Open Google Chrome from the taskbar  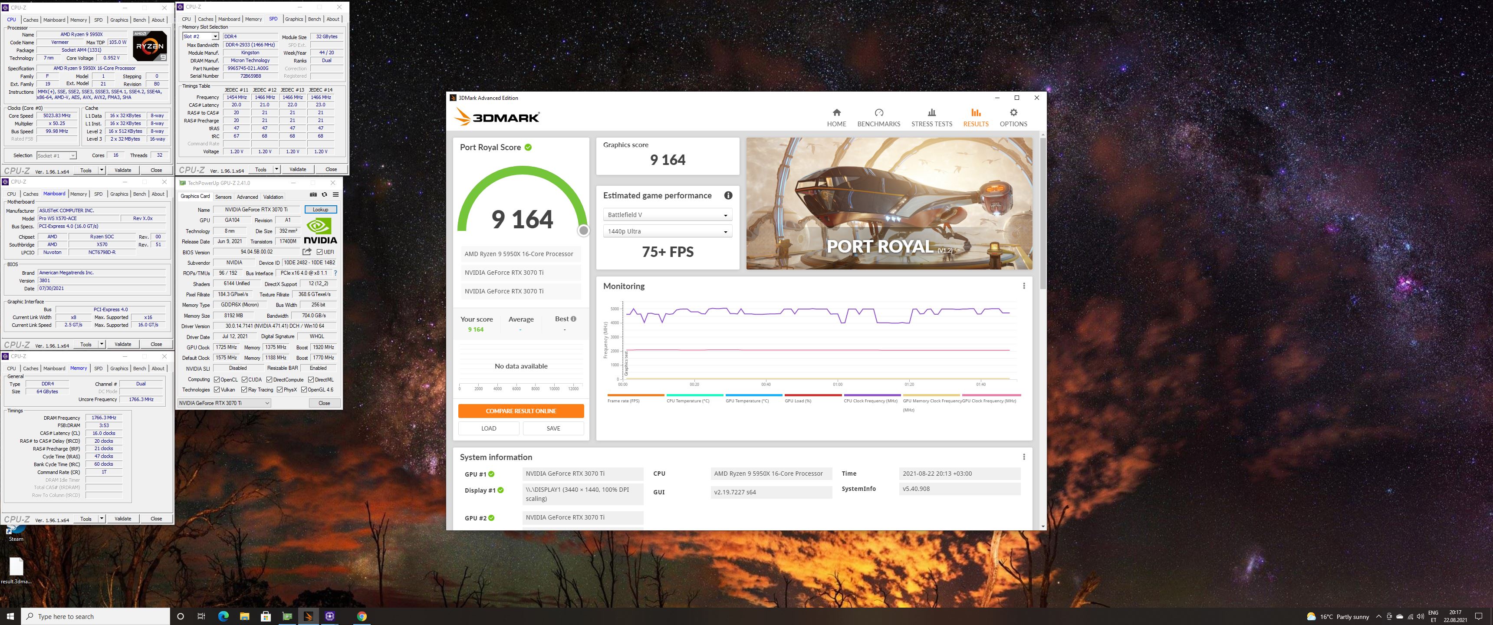(362, 616)
